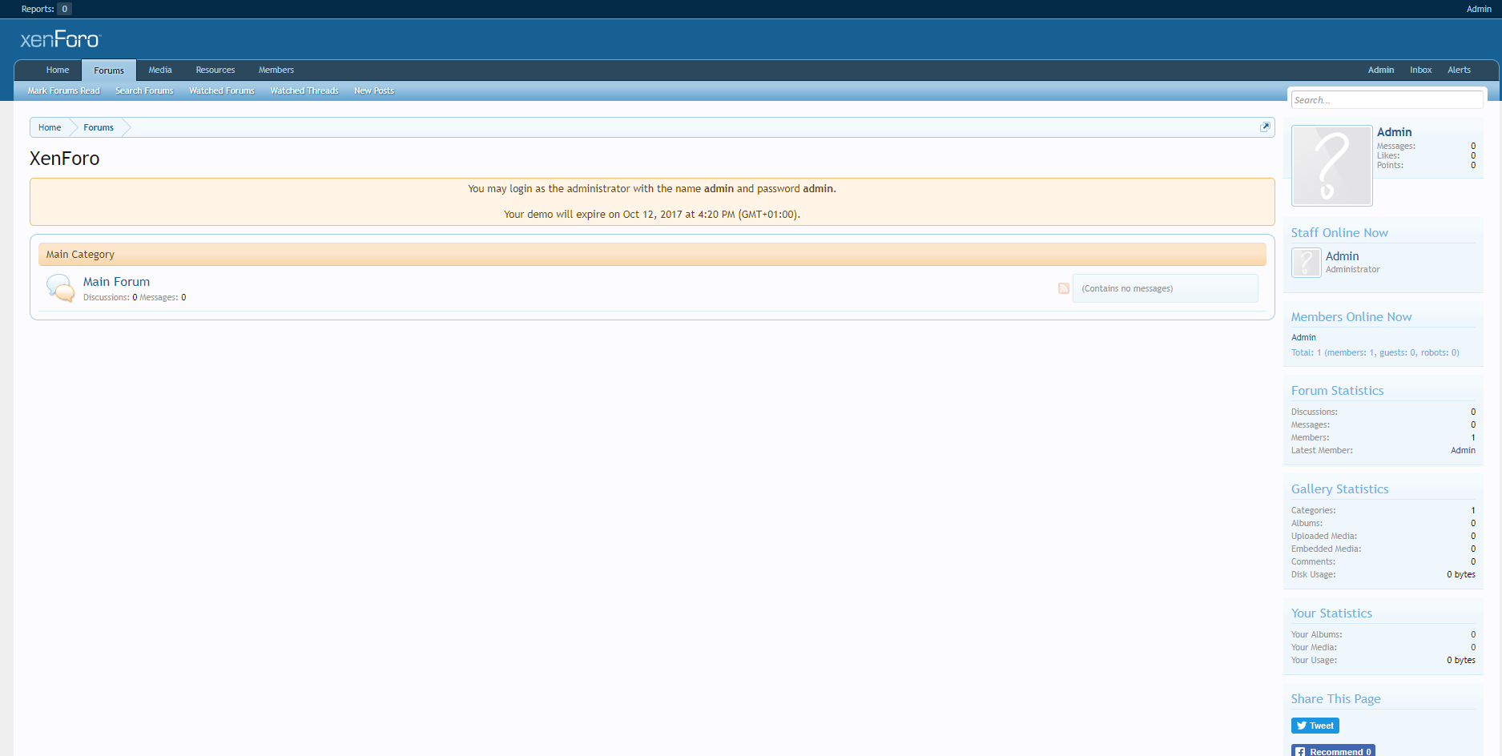Open Watched Threads
The image size is (1502, 756).
pyautogui.click(x=304, y=91)
